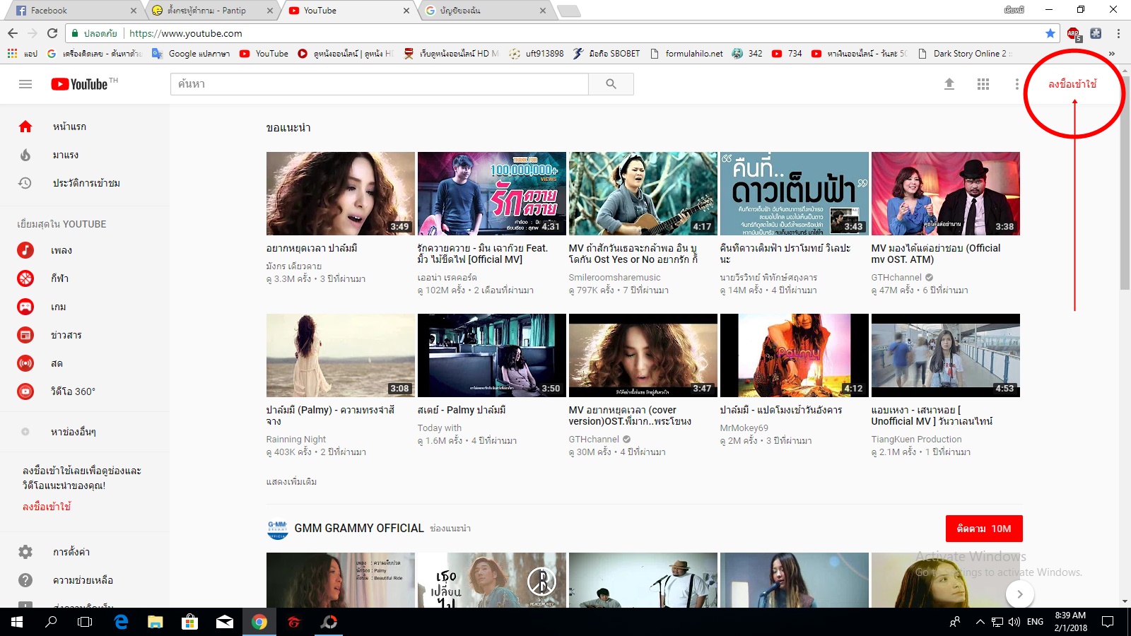Click the มาแรง trending flame icon
1131x636 pixels.
tap(25, 155)
